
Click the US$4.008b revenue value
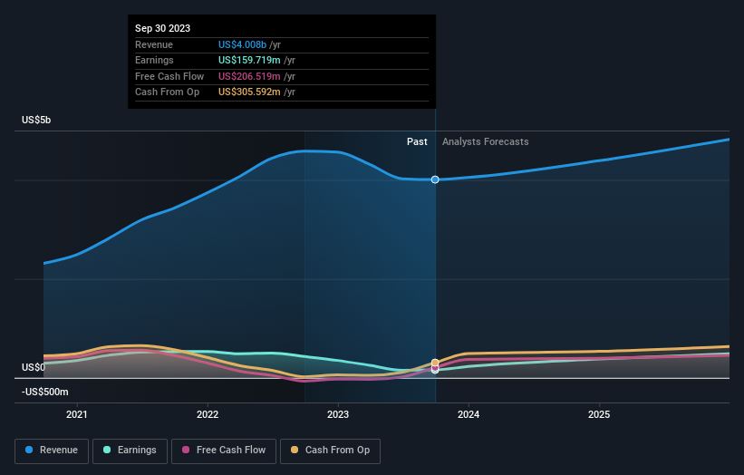[x=242, y=44]
